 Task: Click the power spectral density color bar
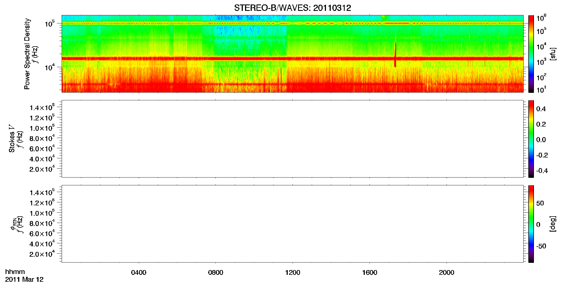click(x=531, y=54)
